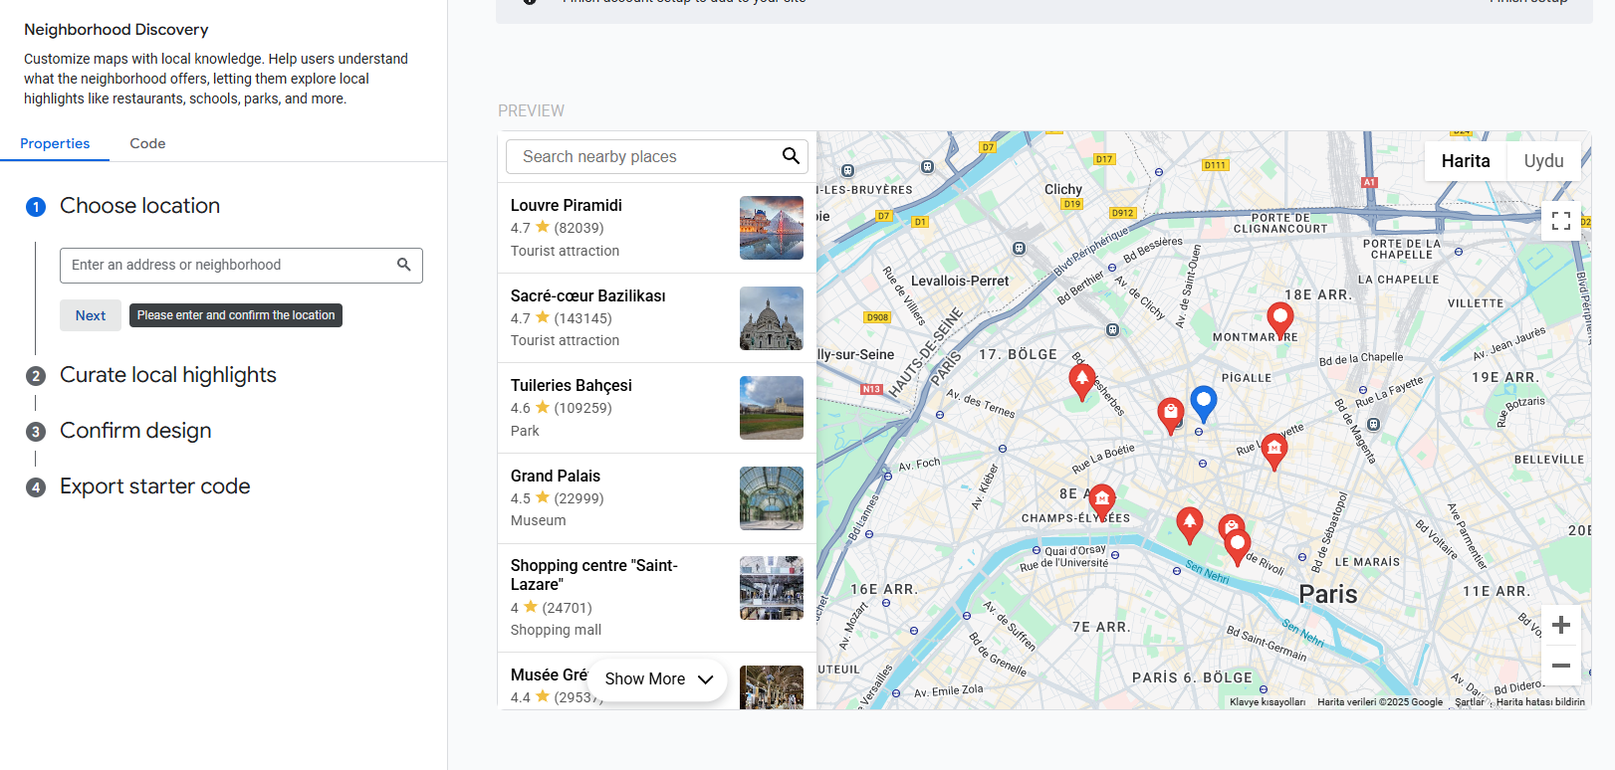Select Shopping centre "Saint-Lazare" in the list

[x=657, y=598]
